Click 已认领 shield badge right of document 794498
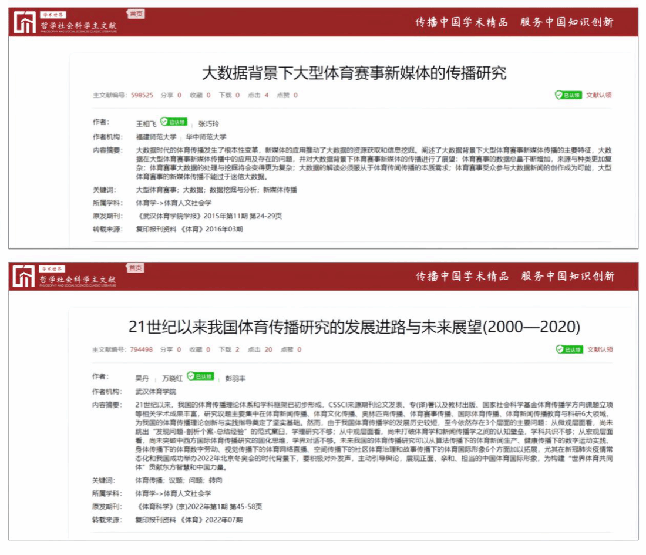The height and width of the screenshot is (555, 646). [x=568, y=349]
